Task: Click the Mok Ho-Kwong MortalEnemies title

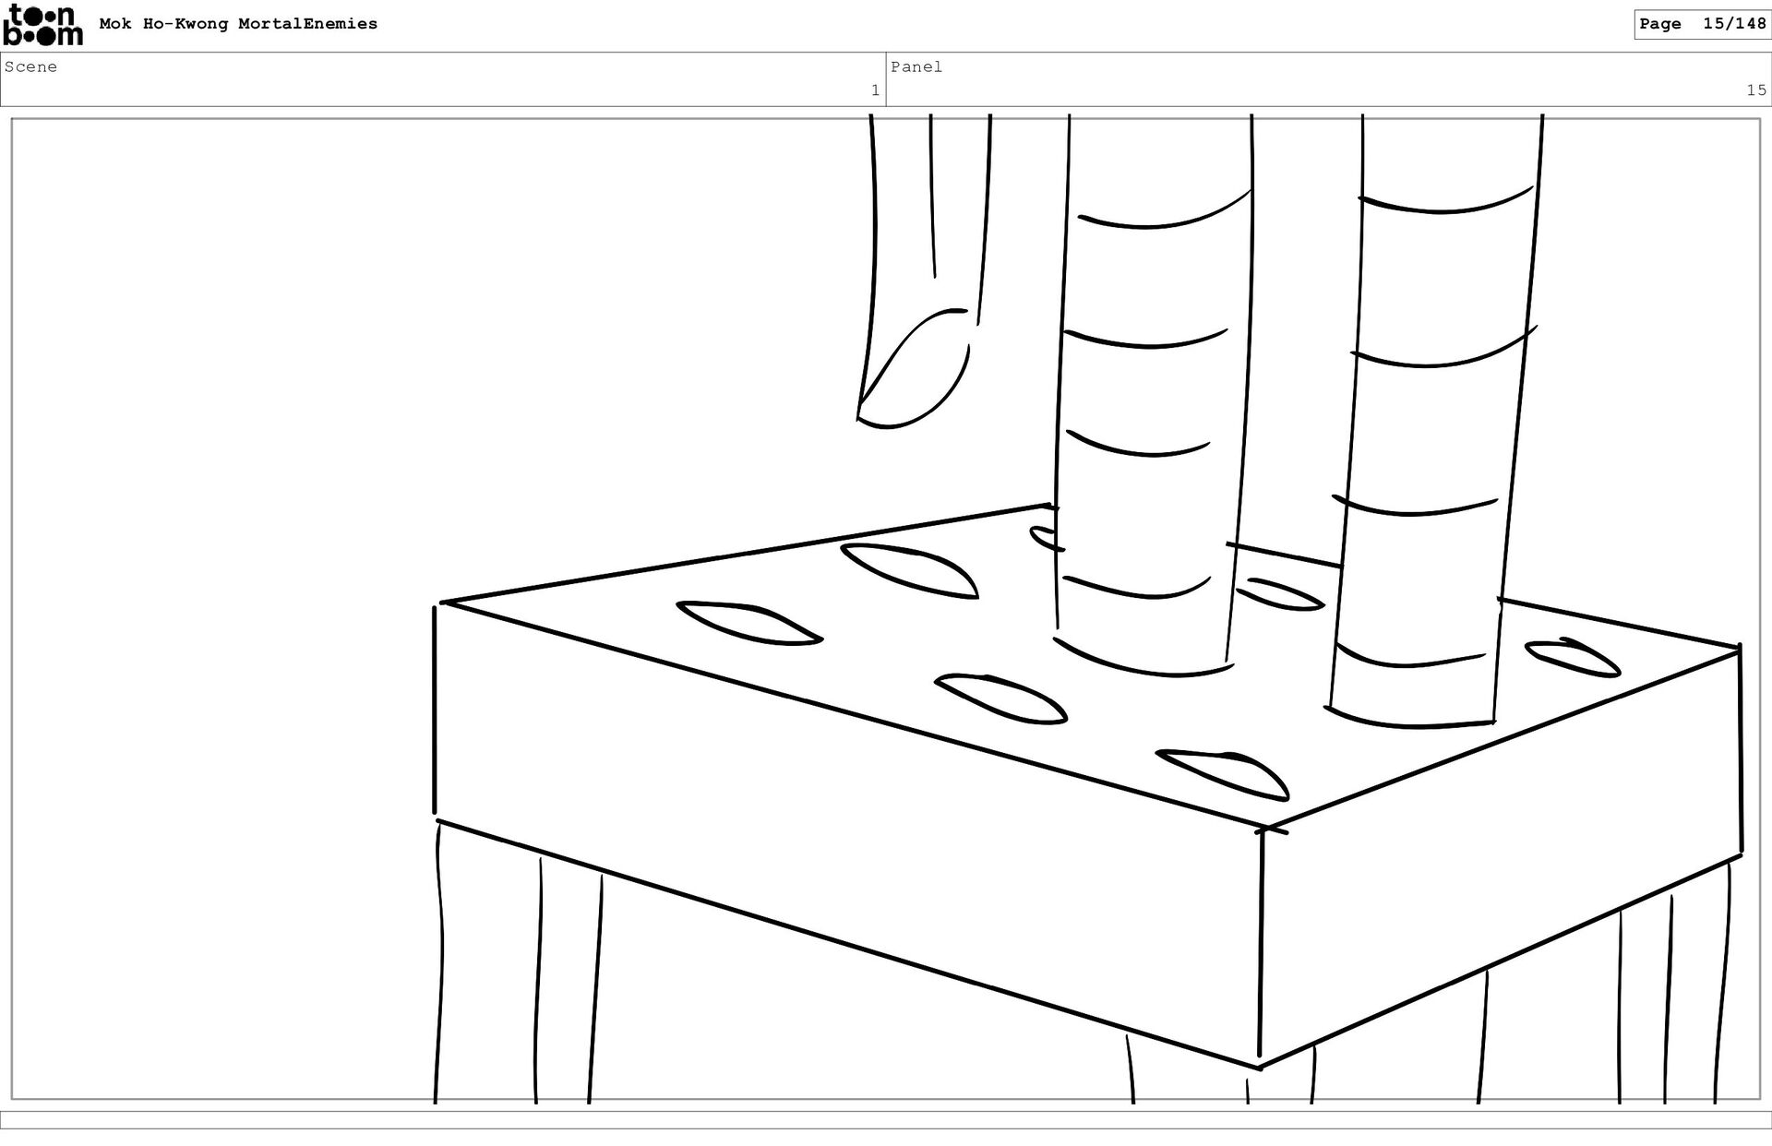Action: (x=238, y=24)
